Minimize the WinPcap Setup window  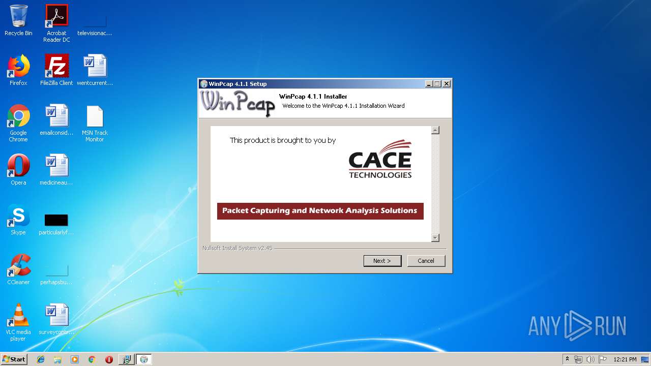click(x=428, y=84)
